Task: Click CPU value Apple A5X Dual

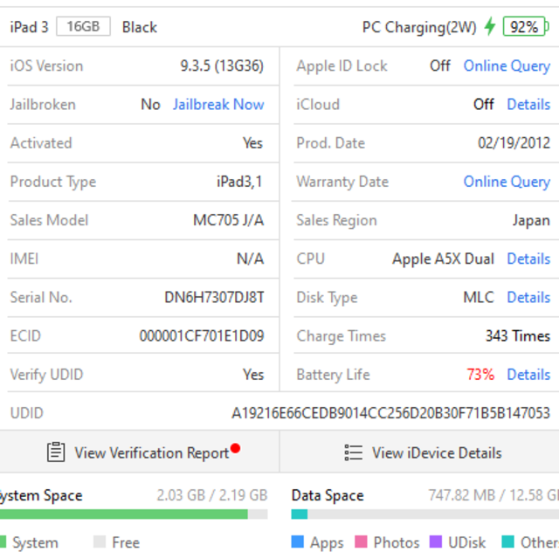Action: point(443,259)
